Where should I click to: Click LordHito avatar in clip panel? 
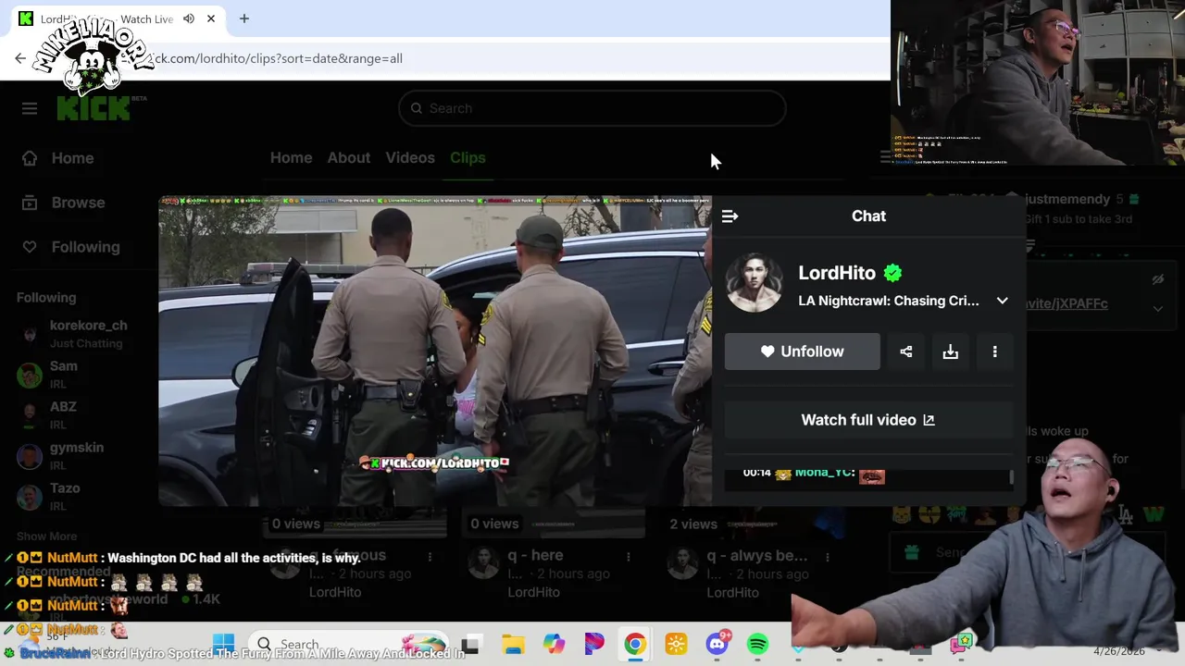click(x=754, y=283)
